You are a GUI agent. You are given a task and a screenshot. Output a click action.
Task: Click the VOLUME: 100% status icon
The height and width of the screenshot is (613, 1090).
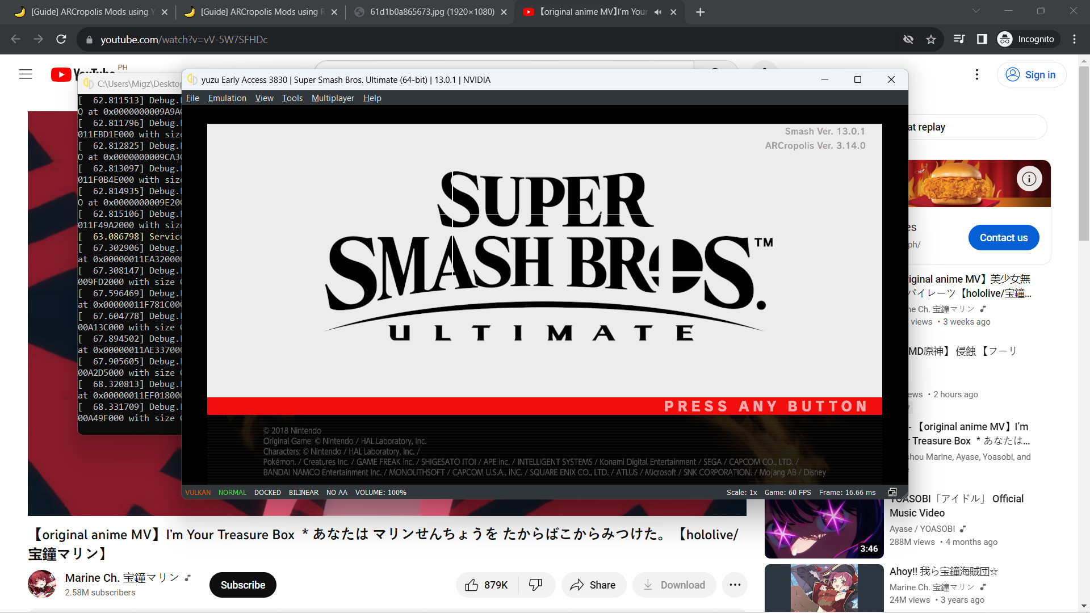click(x=381, y=492)
